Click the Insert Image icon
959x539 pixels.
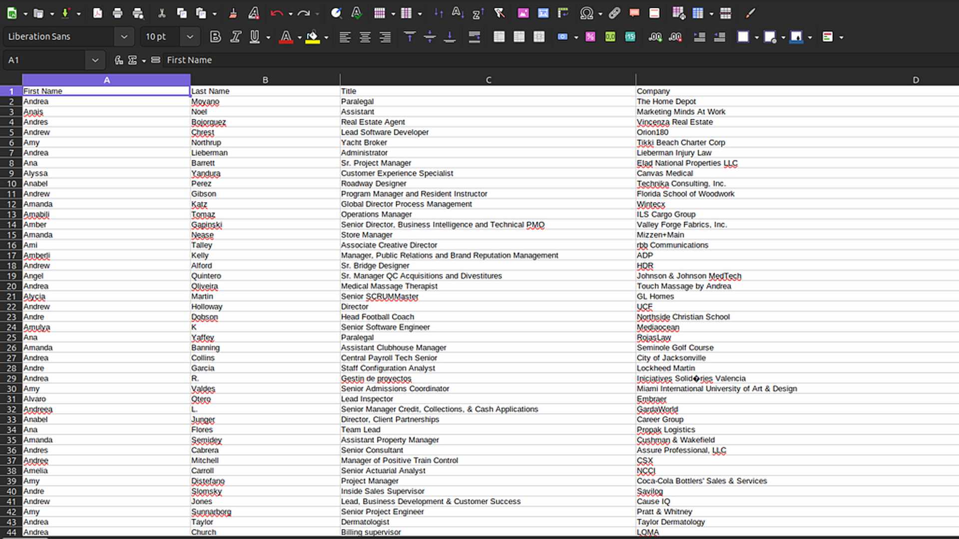pyautogui.click(x=523, y=13)
